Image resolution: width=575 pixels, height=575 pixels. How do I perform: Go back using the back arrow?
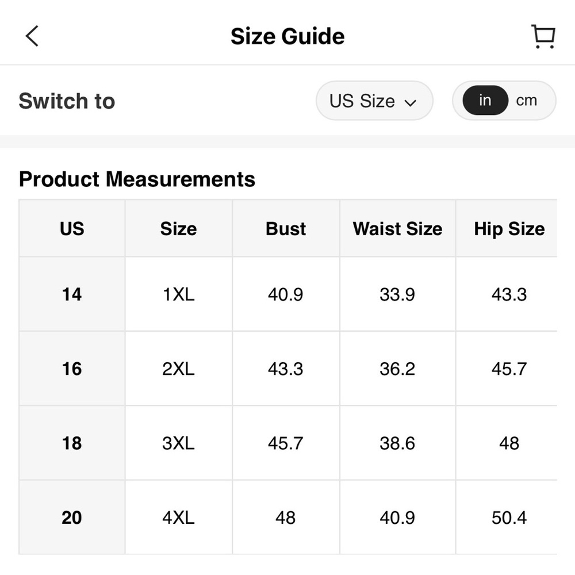click(x=32, y=36)
